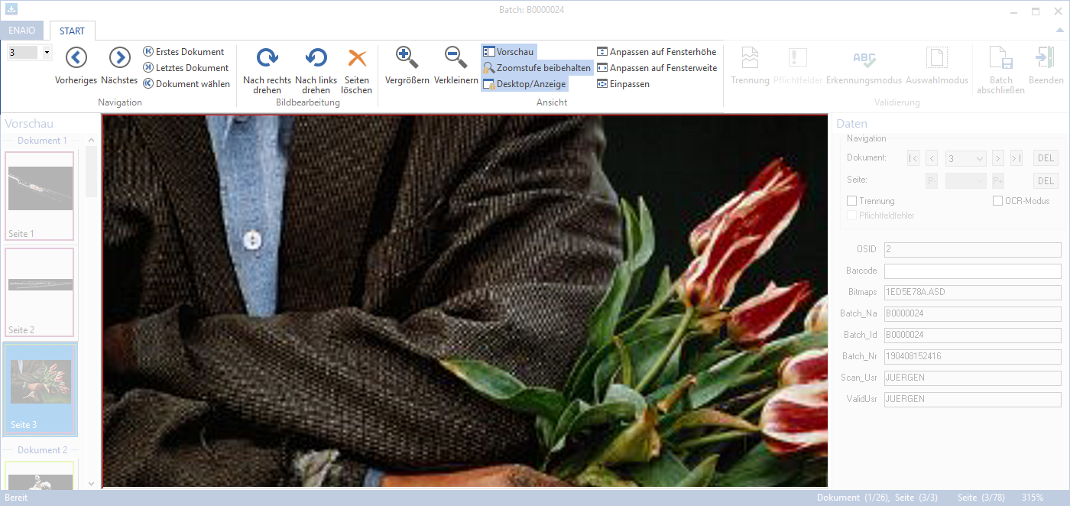Switch to the START ribbon tab

72,31
